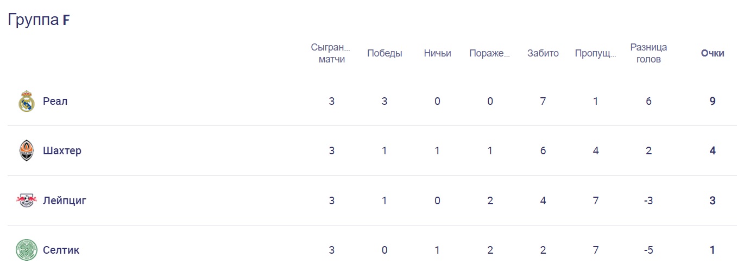Sort by the Победы column header

[x=385, y=53]
